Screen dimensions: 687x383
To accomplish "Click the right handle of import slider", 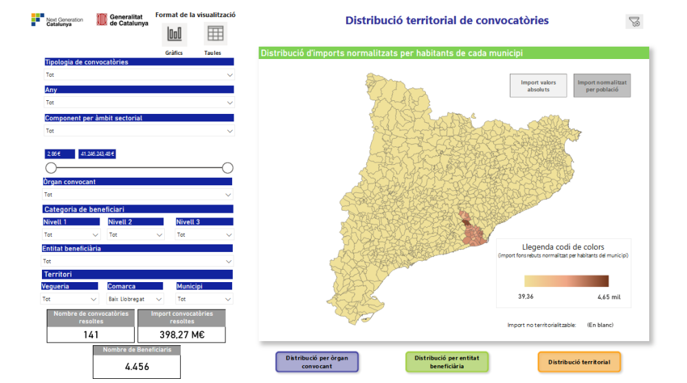I will 228,168.
